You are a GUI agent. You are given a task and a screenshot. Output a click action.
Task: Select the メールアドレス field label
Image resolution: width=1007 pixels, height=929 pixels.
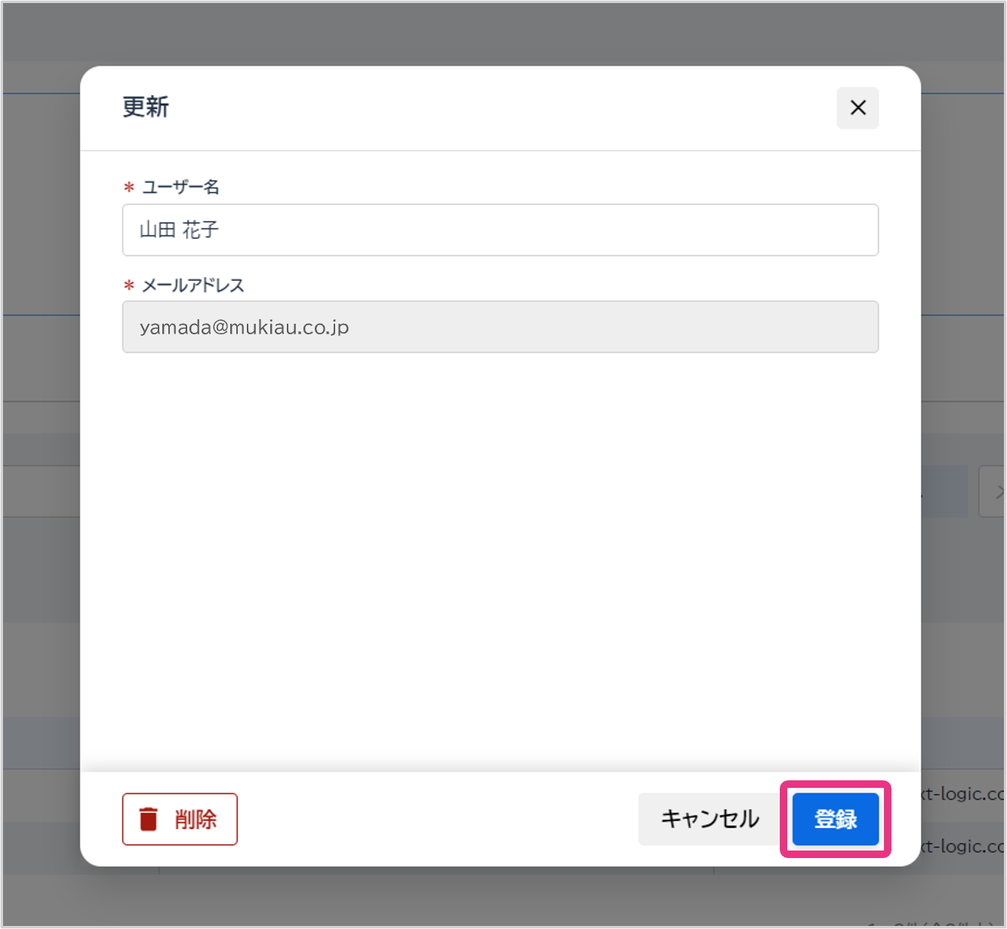point(193,285)
